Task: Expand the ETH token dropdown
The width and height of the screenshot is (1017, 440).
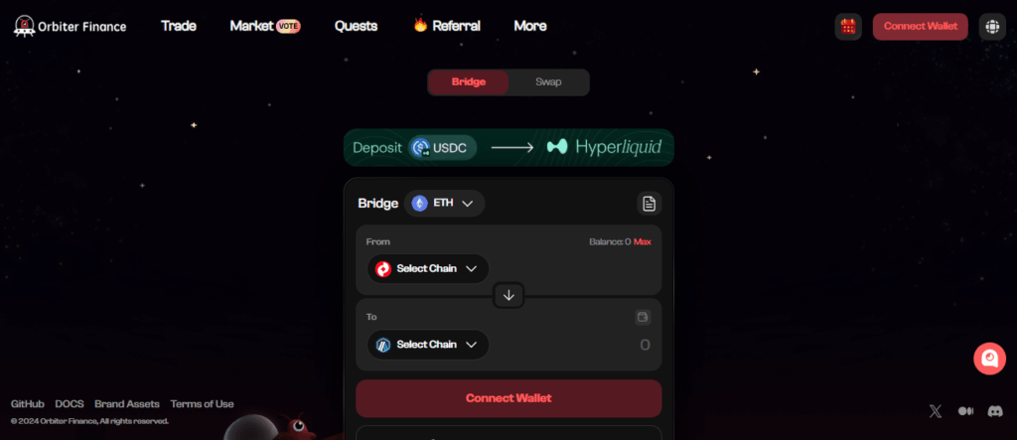Action: 444,204
